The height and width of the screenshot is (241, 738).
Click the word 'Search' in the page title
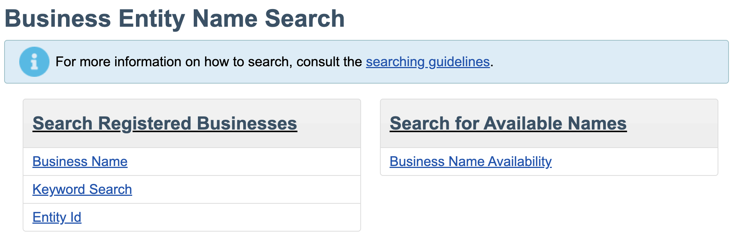(x=304, y=19)
